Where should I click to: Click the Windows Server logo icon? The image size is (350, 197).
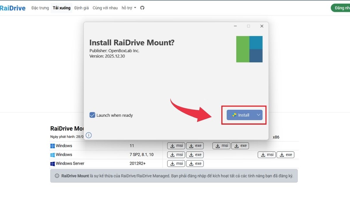(52, 164)
